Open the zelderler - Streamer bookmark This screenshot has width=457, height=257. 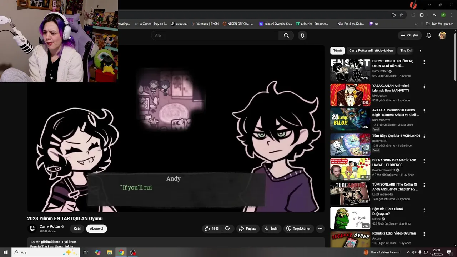coord(312,24)
